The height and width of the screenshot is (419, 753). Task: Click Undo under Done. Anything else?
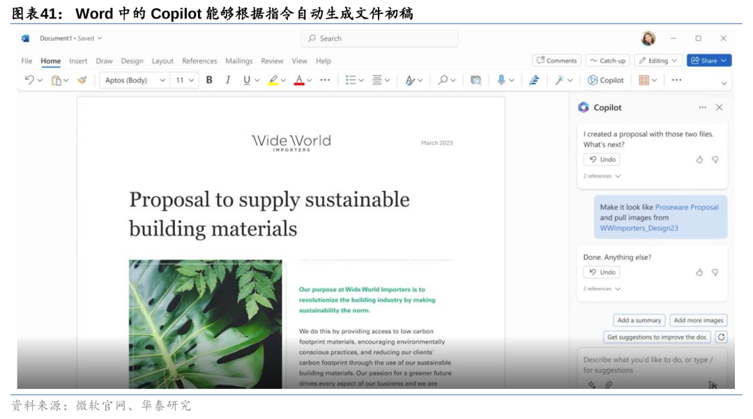(x=602, y=272)
